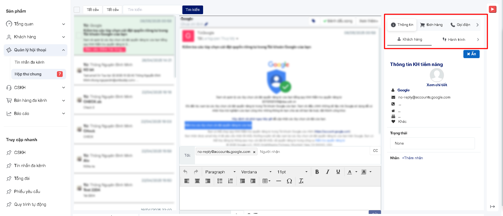
Task: Click the undo arrow in editor toolbar
Action: pos(185,172)
